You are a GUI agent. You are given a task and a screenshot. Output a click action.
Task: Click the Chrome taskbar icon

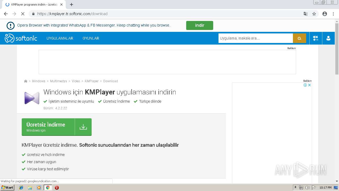pyautogui.click(x=48, y=188)
